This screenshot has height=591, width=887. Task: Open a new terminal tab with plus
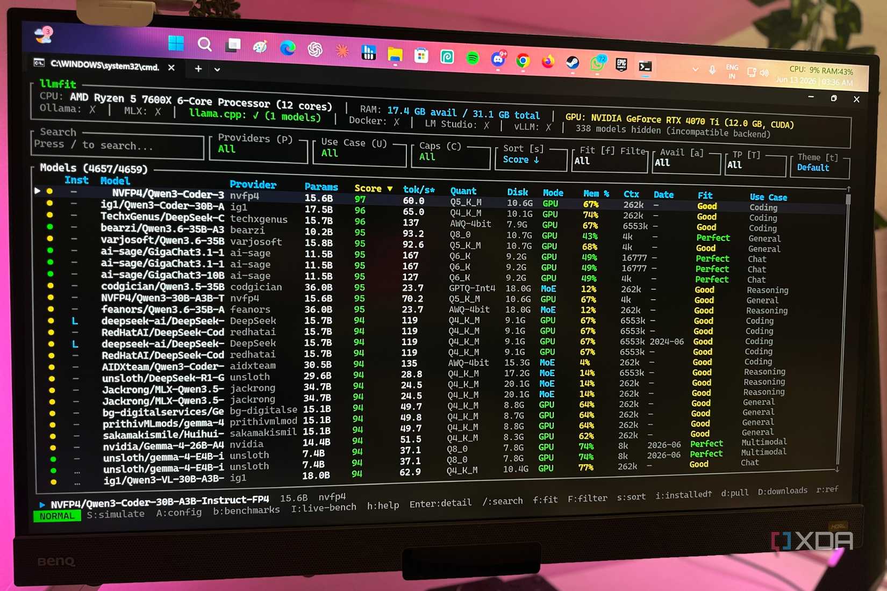coord(198,69)
